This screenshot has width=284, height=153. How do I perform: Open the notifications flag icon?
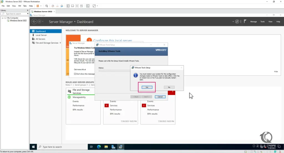pos(245,21)
